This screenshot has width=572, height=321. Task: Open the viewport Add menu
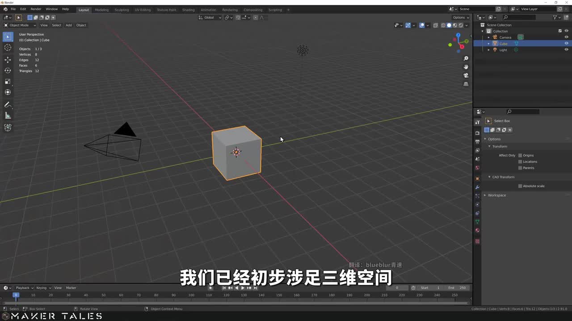coord(68,25)
